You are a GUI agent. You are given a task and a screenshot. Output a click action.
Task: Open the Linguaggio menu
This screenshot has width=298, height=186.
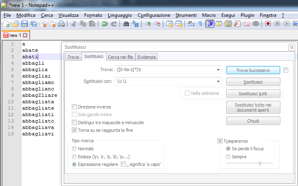pos(120,15)
